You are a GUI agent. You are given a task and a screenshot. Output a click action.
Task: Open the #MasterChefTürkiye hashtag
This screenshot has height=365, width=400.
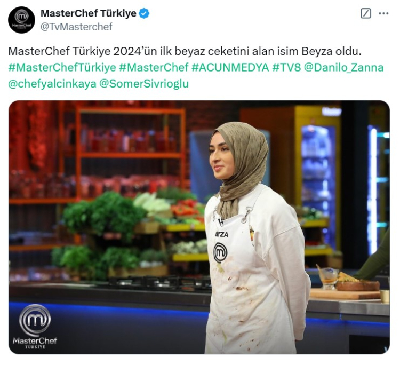[x=62, y=68]
